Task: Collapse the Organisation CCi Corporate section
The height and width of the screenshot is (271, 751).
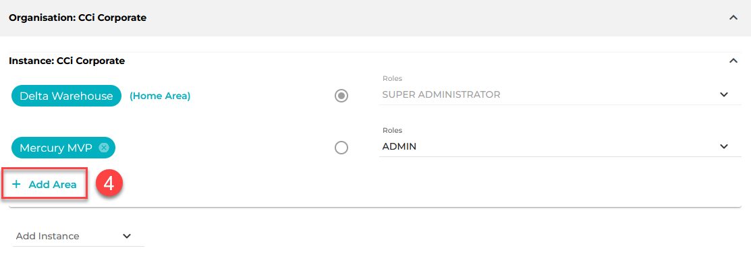Action: [733, 18]
